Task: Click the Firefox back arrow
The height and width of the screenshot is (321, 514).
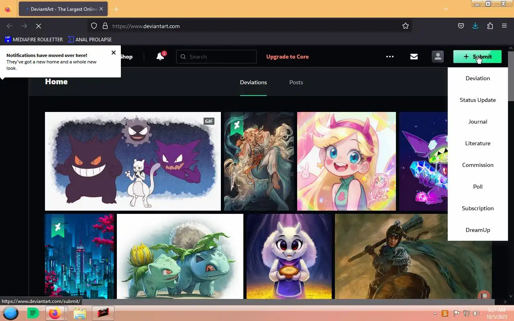Action: [x=10, y=26]
